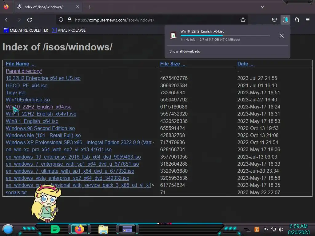This screenshot has width=315, height=236.
Task: Open the Save to Pocket icon
Action: [274, 20]
